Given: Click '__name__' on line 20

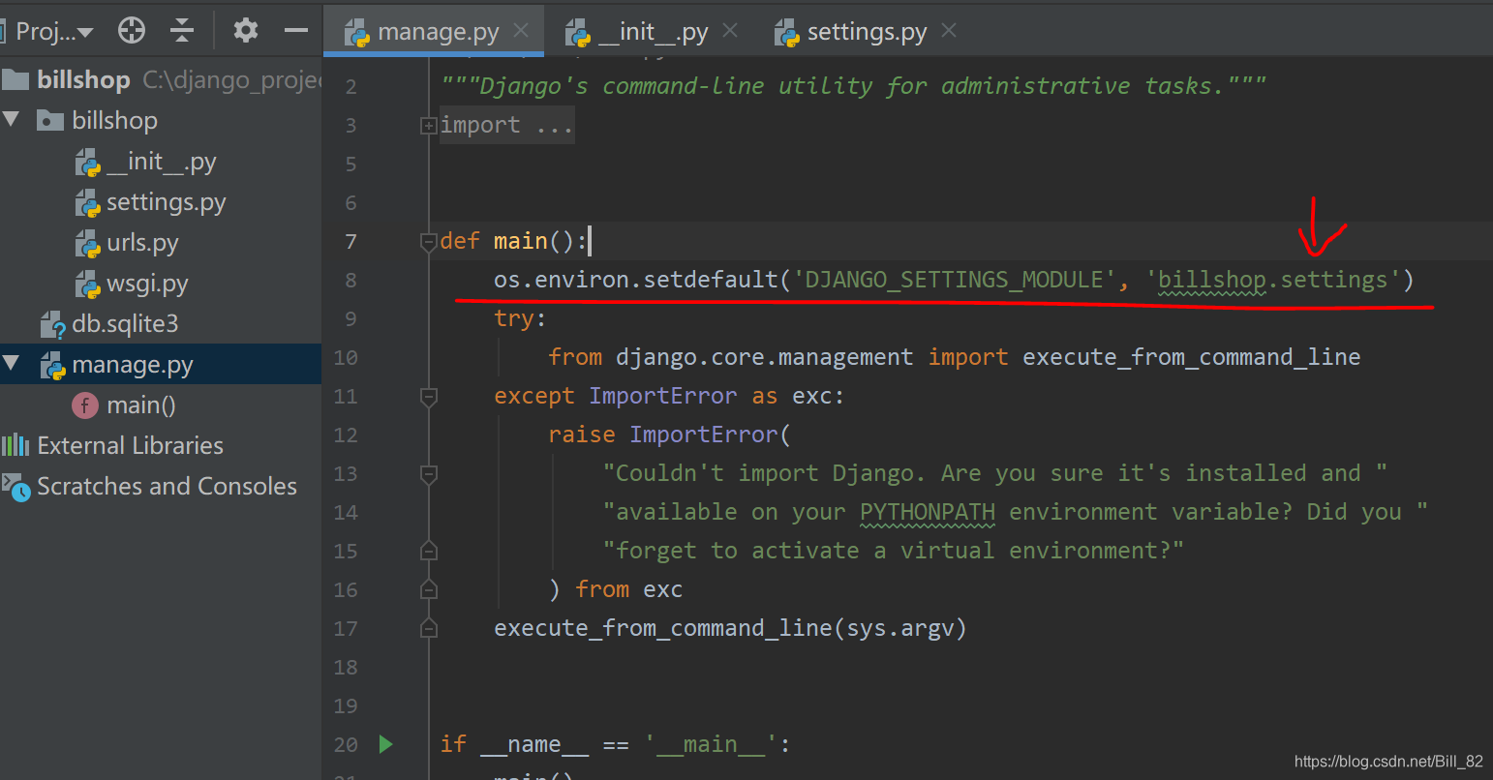Looking at the screenshot, I should [534, 744].
